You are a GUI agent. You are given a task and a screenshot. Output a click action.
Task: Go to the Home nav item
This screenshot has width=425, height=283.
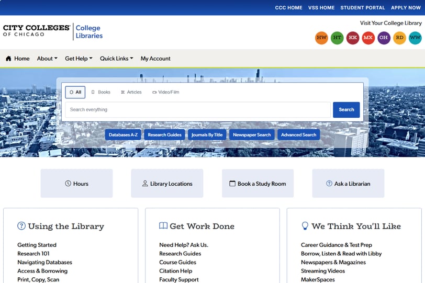coord(18,59)
